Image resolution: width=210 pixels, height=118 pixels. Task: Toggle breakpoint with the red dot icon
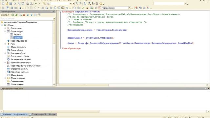136,8
